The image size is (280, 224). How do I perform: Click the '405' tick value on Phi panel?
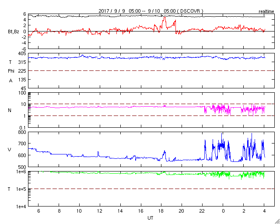(22, 53)
